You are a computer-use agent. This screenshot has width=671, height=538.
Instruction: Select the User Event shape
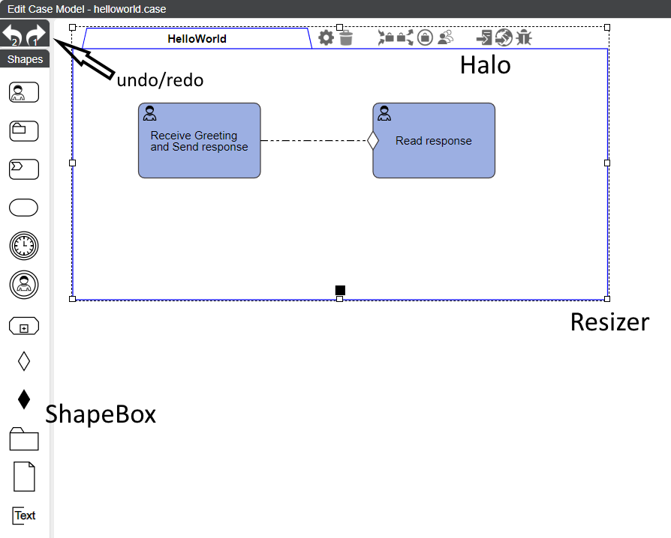(24, 284)
